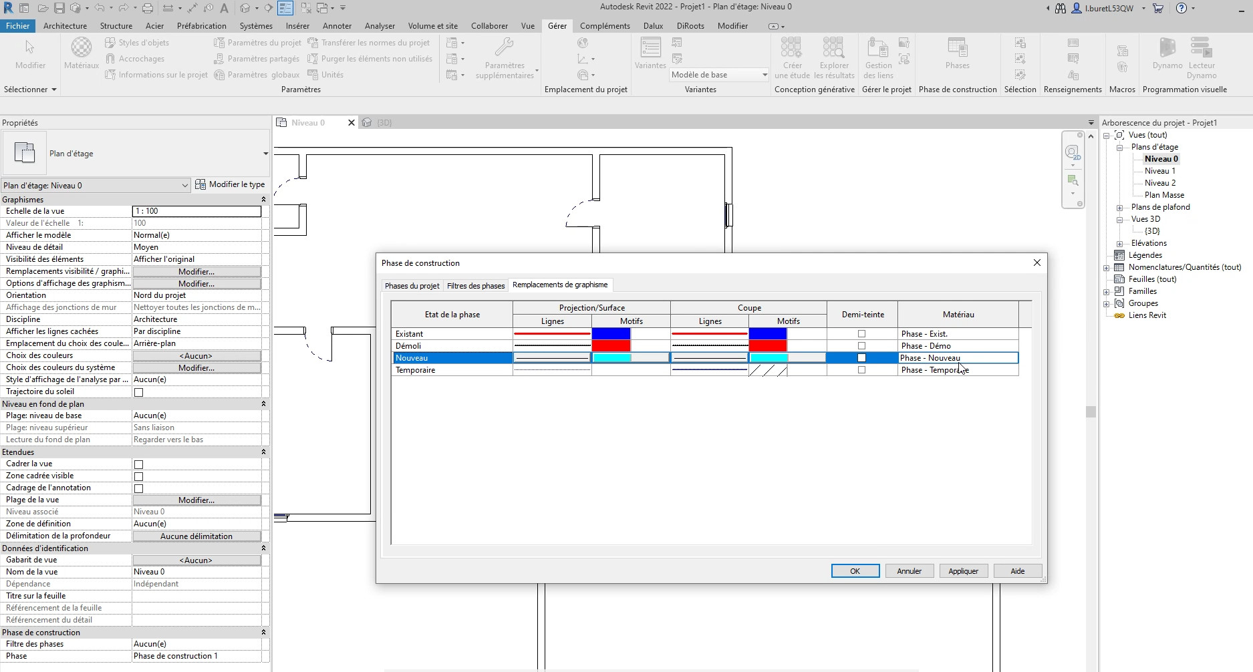The width and height of the screenshot is (1253, 672).
Task: Click Annuler in the phase dialog
Action: tap(909, 571)
